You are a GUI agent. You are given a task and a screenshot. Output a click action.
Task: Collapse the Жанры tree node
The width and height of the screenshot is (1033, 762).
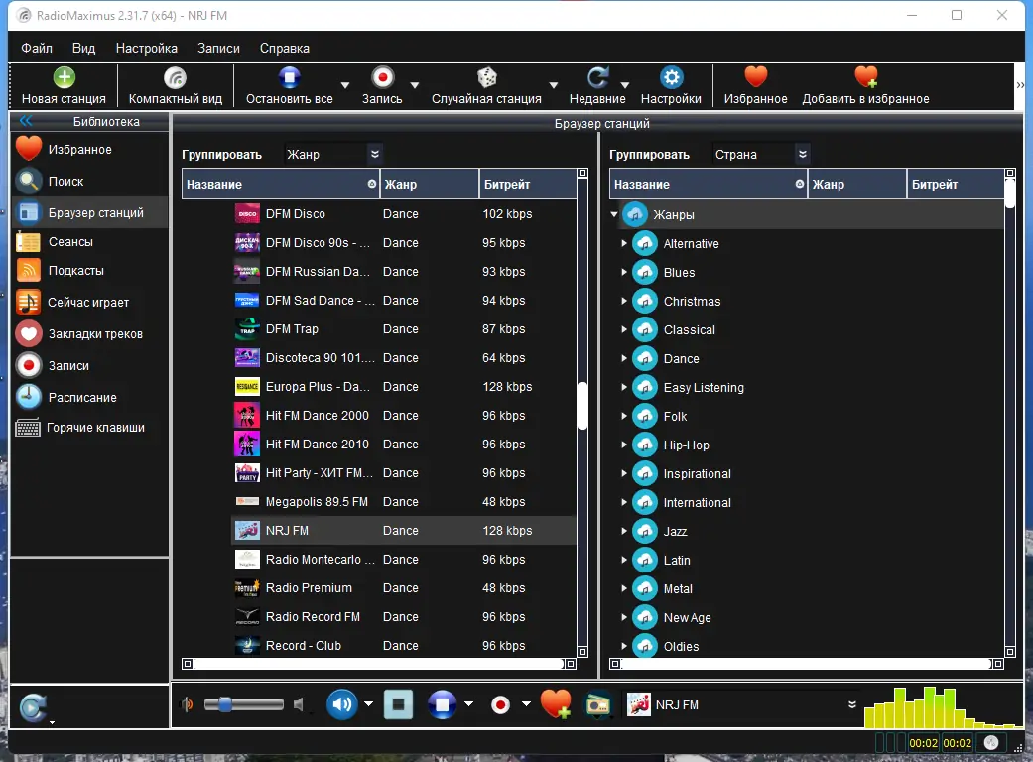tap(614, 214)
